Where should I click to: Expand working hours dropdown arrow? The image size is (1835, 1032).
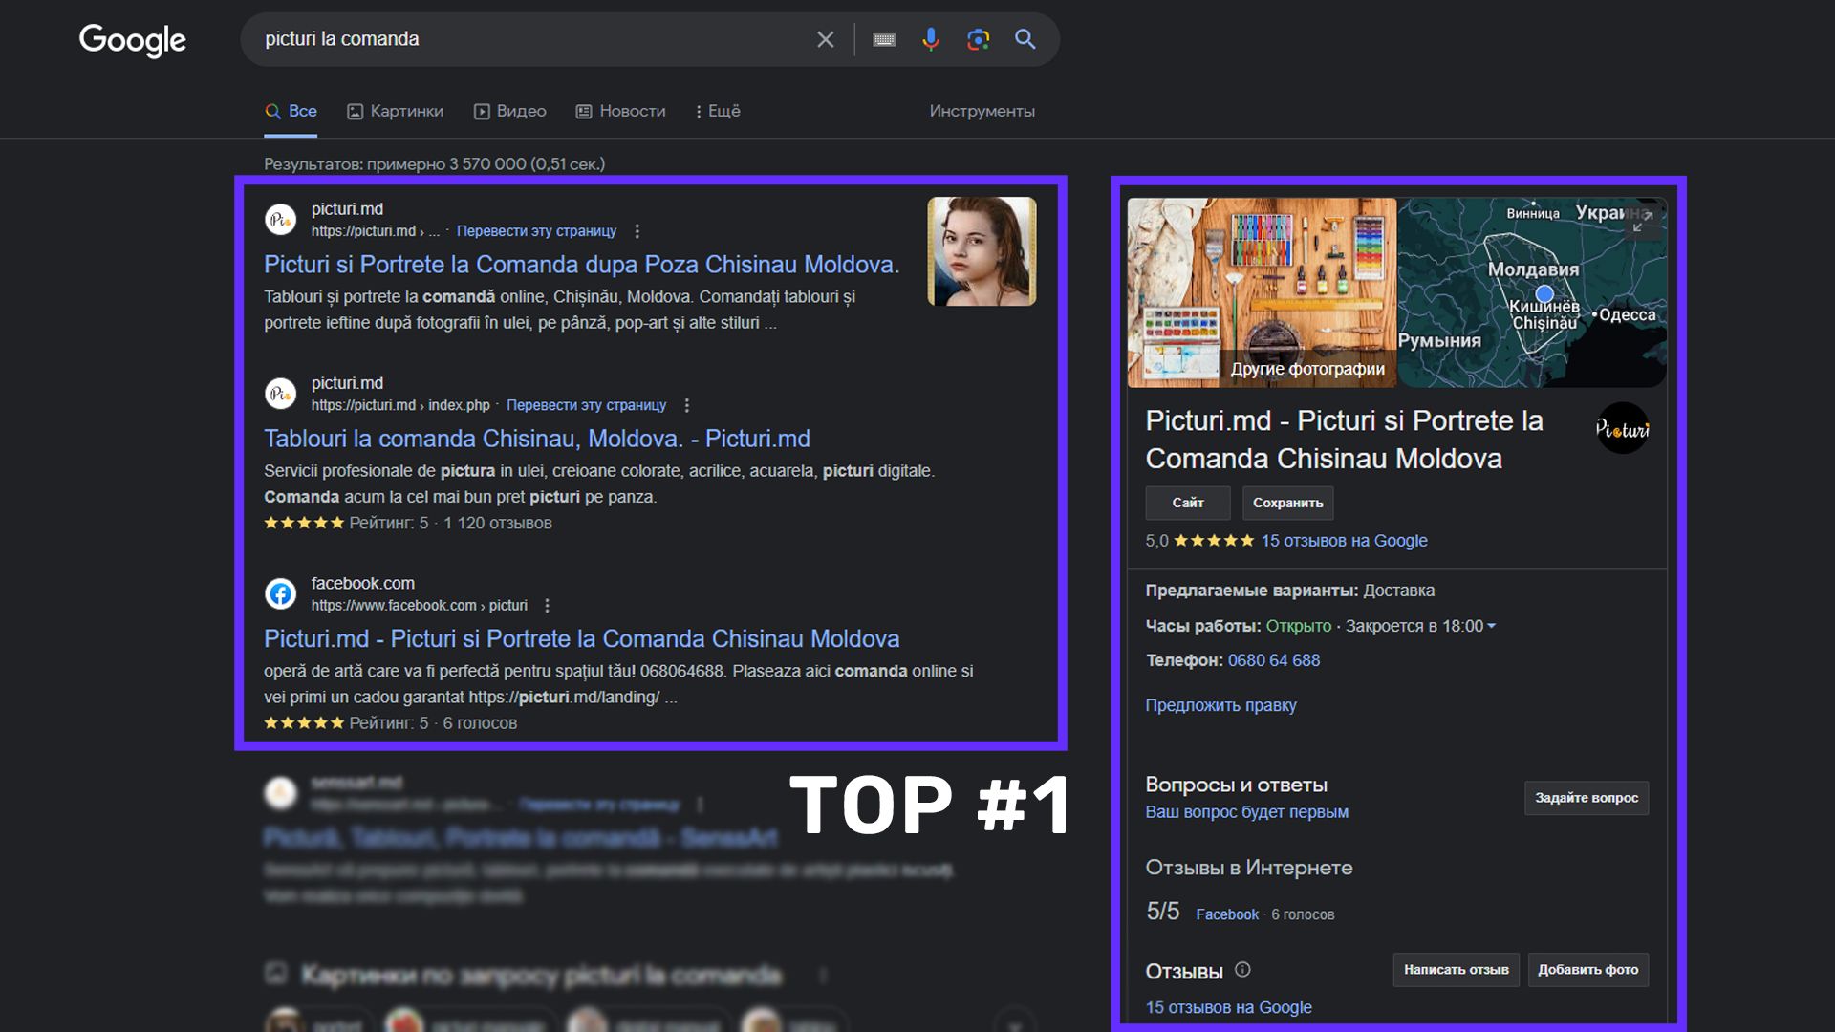pos(1492,626)
